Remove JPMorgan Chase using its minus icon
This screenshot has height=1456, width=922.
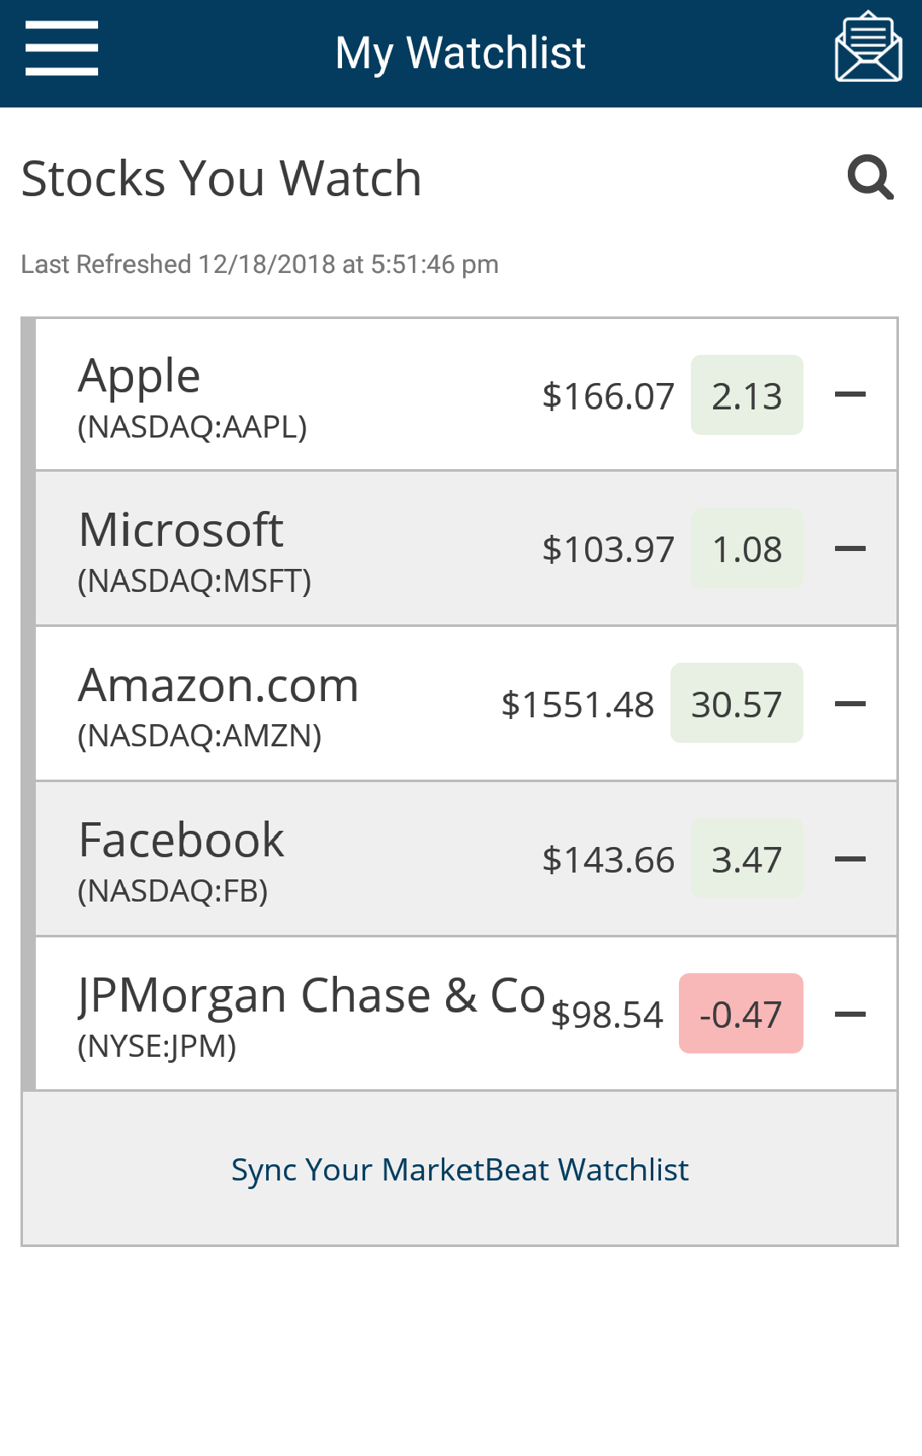click(x=850, y=1014)
